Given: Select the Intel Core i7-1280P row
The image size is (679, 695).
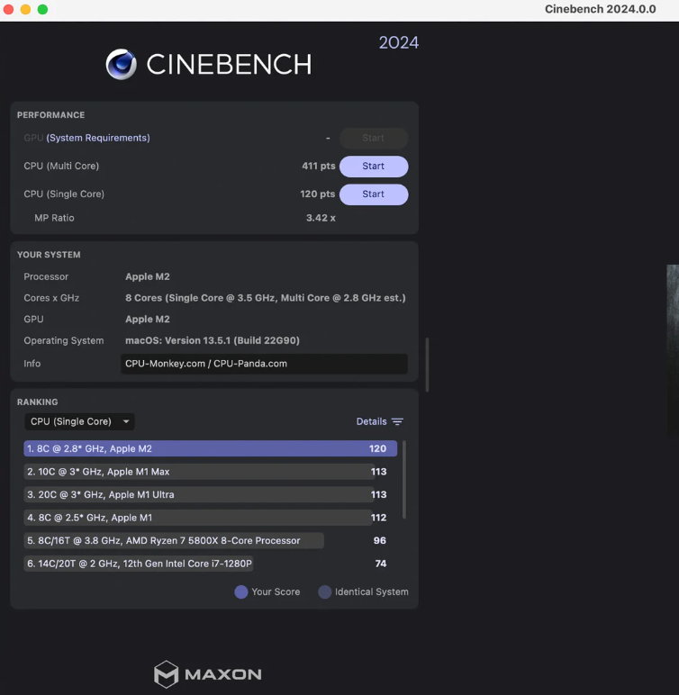Looking at the screenshot, I should pyautogui.click(x=140, y=564).
